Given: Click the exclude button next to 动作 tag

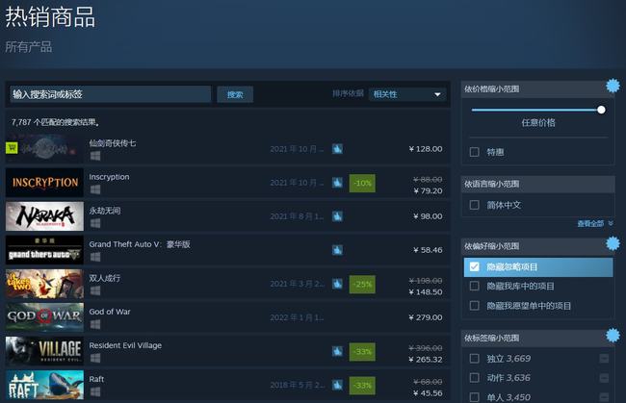Looking at the screenshot, I should (604, 378).
